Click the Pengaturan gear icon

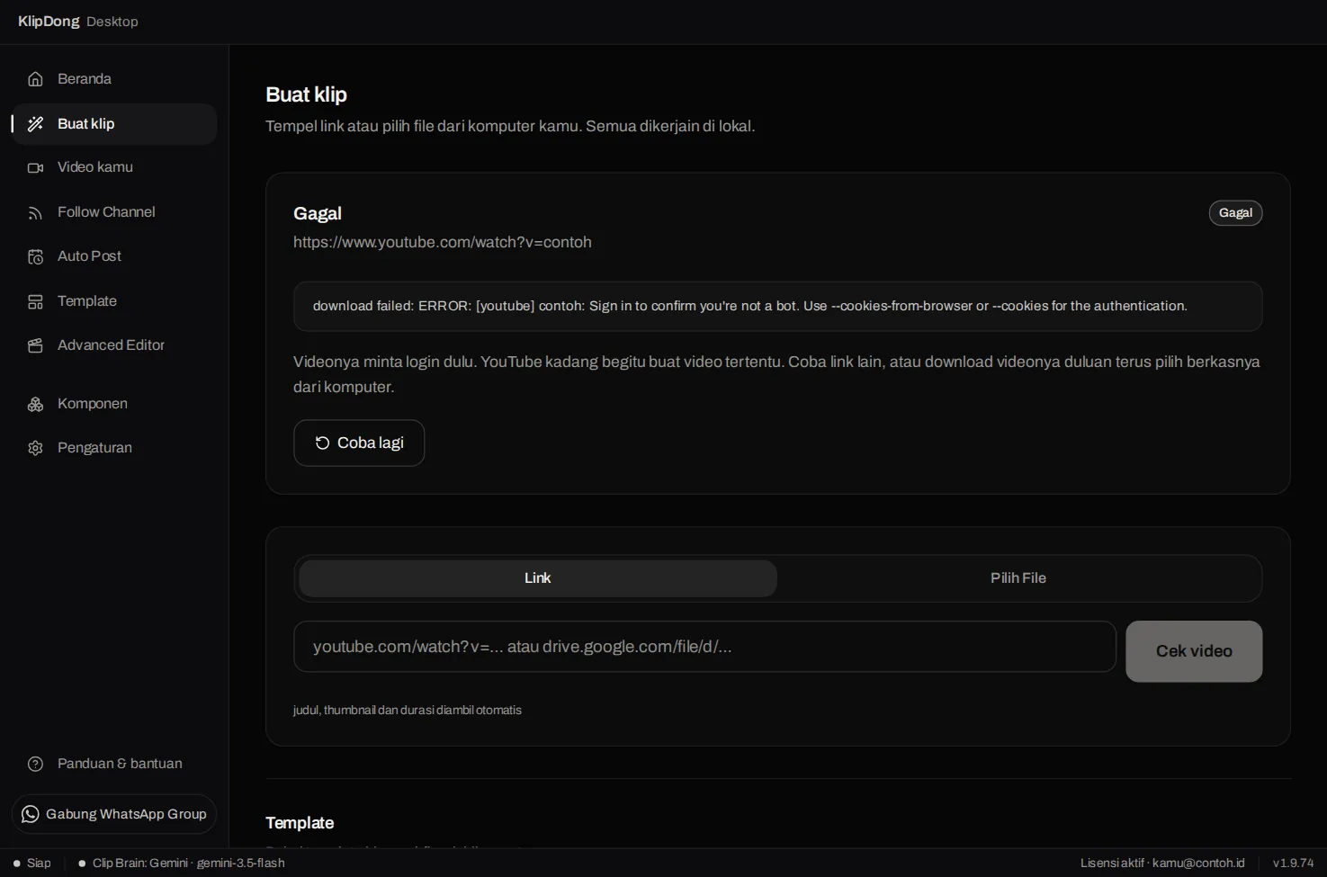click(x=35, y=448)
